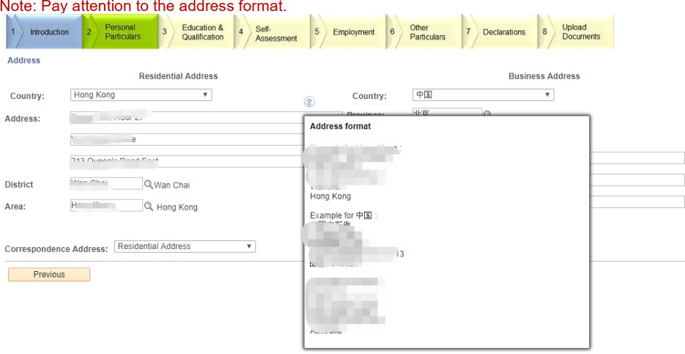Open the Correspondence Address dropdown
The width and height of the screenshot is (685, 354).
pos(185,247)
